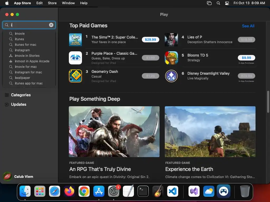Open Launchpad in the Dock
The height and width of the screenshot is (202, 270).
[40, 191]
